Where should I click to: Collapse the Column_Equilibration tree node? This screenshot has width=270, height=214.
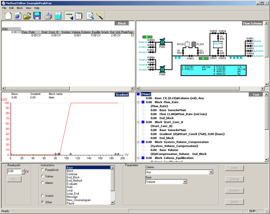[138, 158]
